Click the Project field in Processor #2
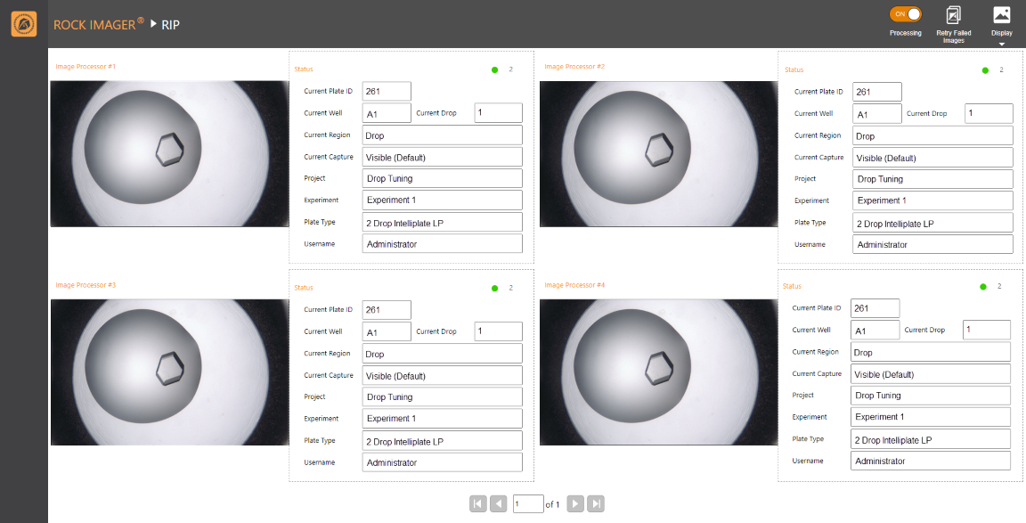Viewport: 1026px width, 523px height. pyautogui.click(x=932, y=179)
